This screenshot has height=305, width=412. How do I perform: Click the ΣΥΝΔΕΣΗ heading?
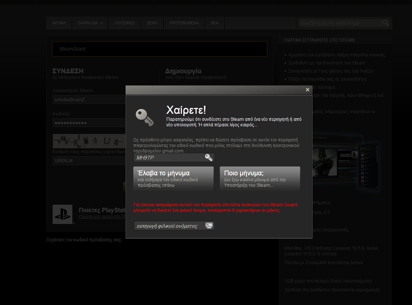click(x=68, y=71)
